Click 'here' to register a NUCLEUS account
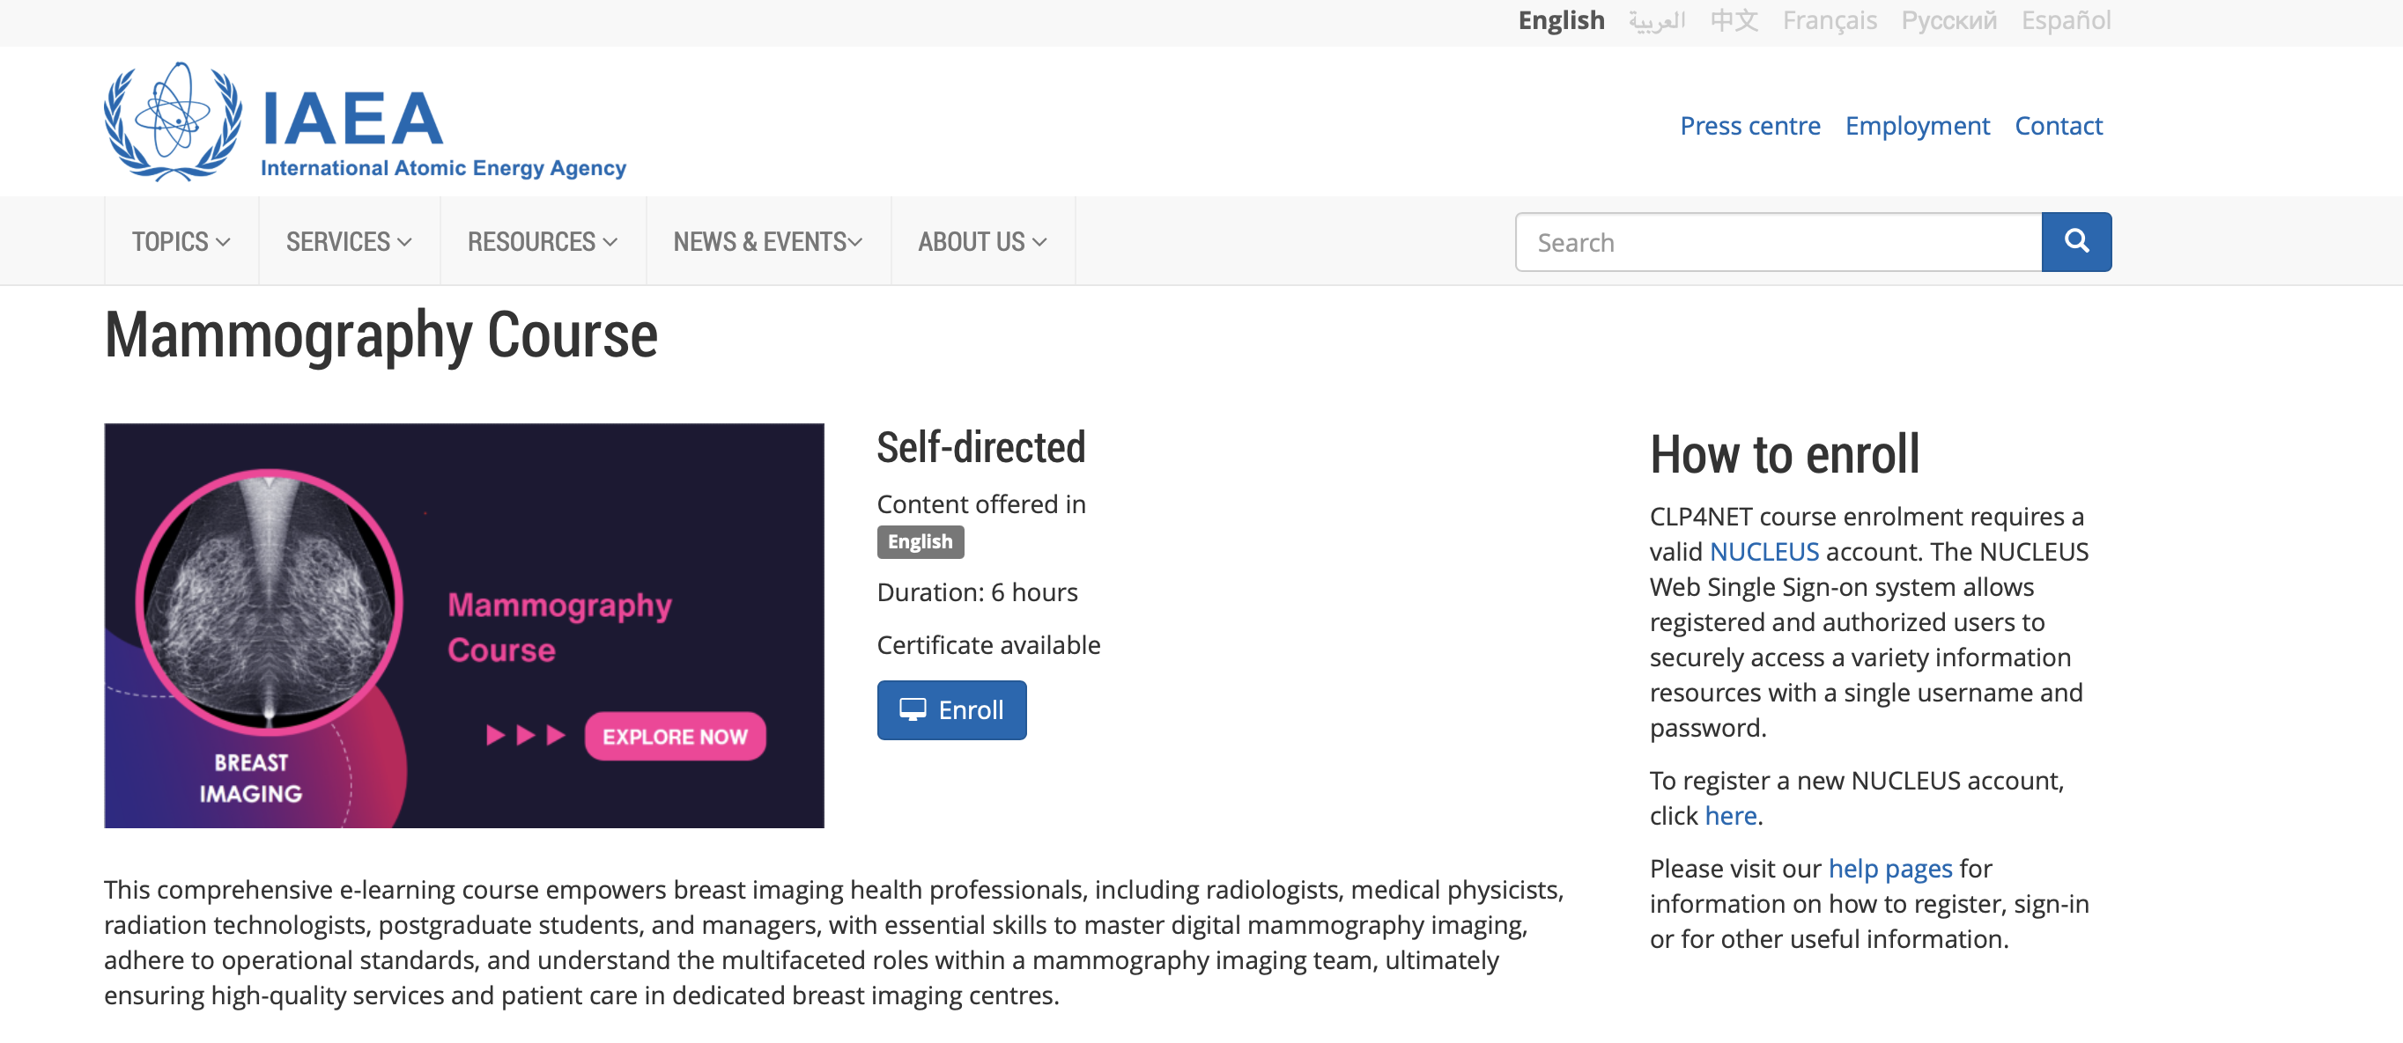The width and height of the screenshot is (2403, 1043). tap(1728, 815)
